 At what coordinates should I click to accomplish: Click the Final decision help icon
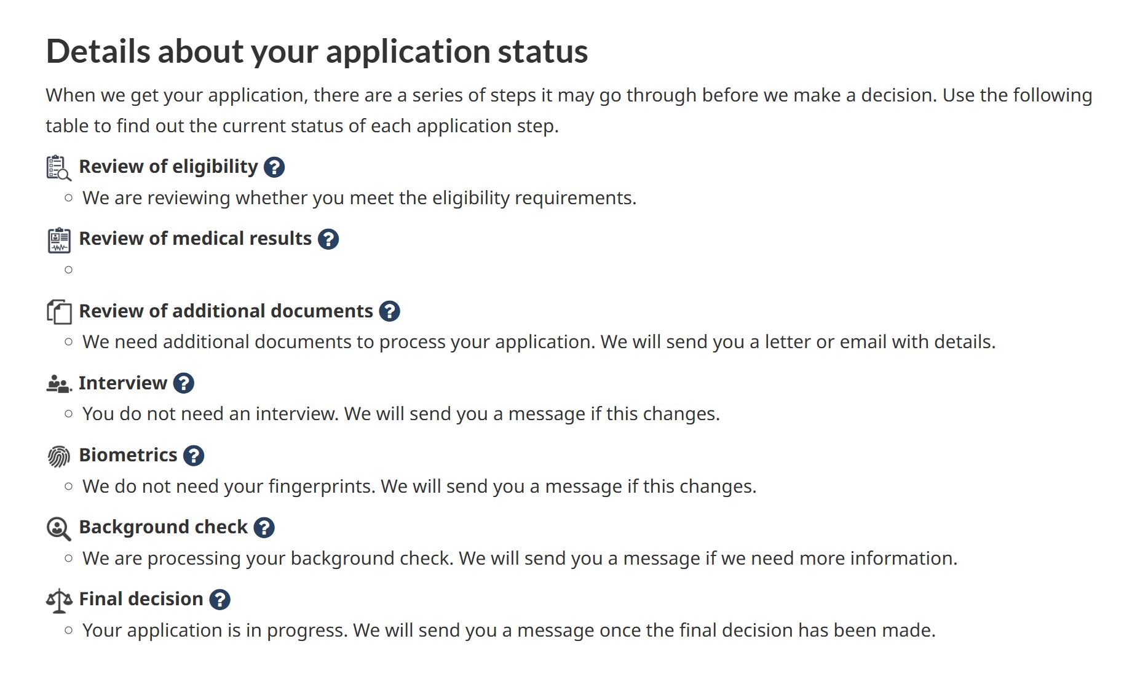point(220,600)
